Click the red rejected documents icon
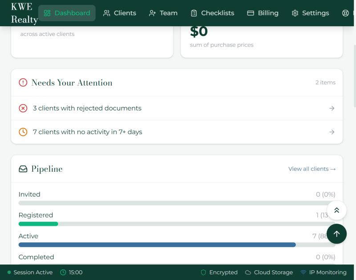 pos(23,108)
